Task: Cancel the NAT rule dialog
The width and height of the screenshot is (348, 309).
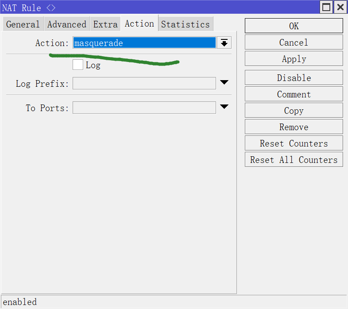Action: tap(294, 42)
